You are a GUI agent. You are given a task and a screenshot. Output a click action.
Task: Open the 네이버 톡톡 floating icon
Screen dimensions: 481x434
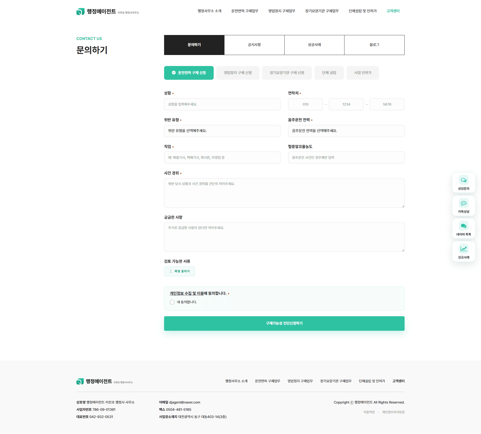pyautogui.click(x=463, y=228)
